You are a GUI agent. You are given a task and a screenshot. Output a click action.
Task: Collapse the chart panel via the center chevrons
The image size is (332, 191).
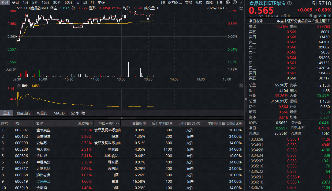coord(121,118)
